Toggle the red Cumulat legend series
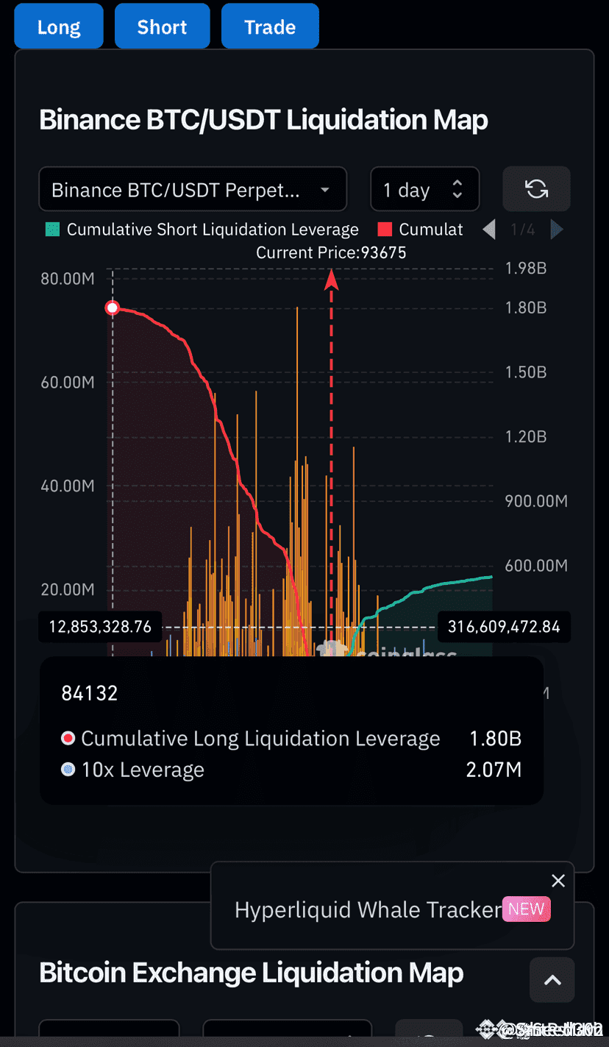Screen dimensions: 609x1047 point(421,230)
